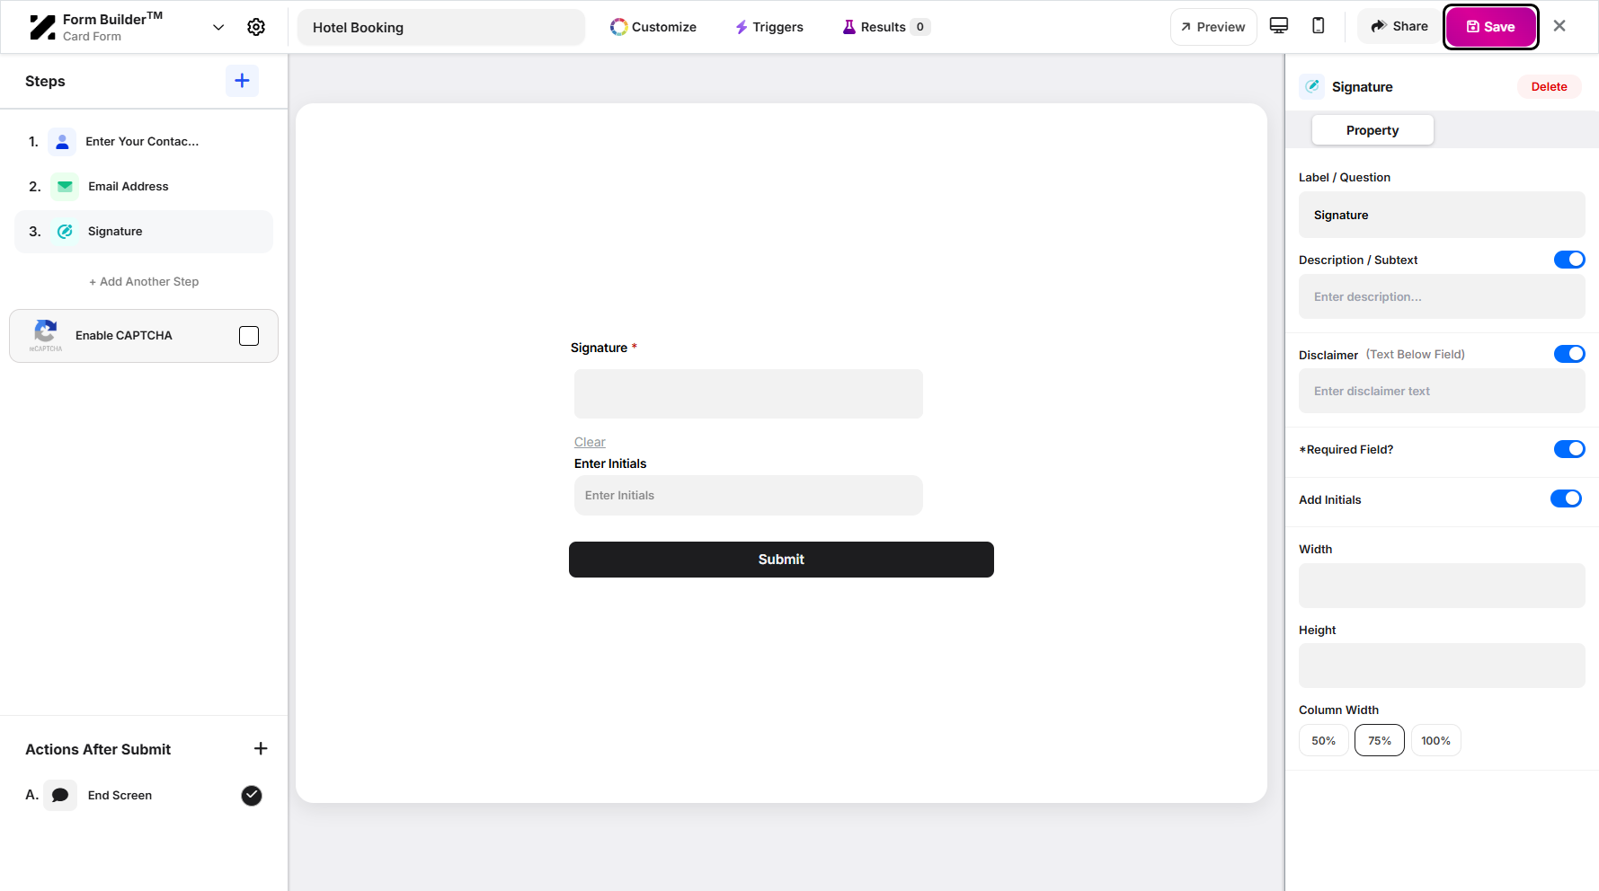Click the Enter description input field
This screenshot has width=1599, height=891.
1442,296
